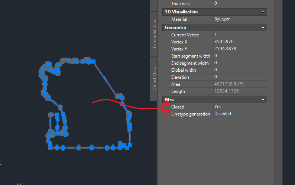The image size is (295, 185).
Task: Select the Start segment width value
Action: (240, 56)
